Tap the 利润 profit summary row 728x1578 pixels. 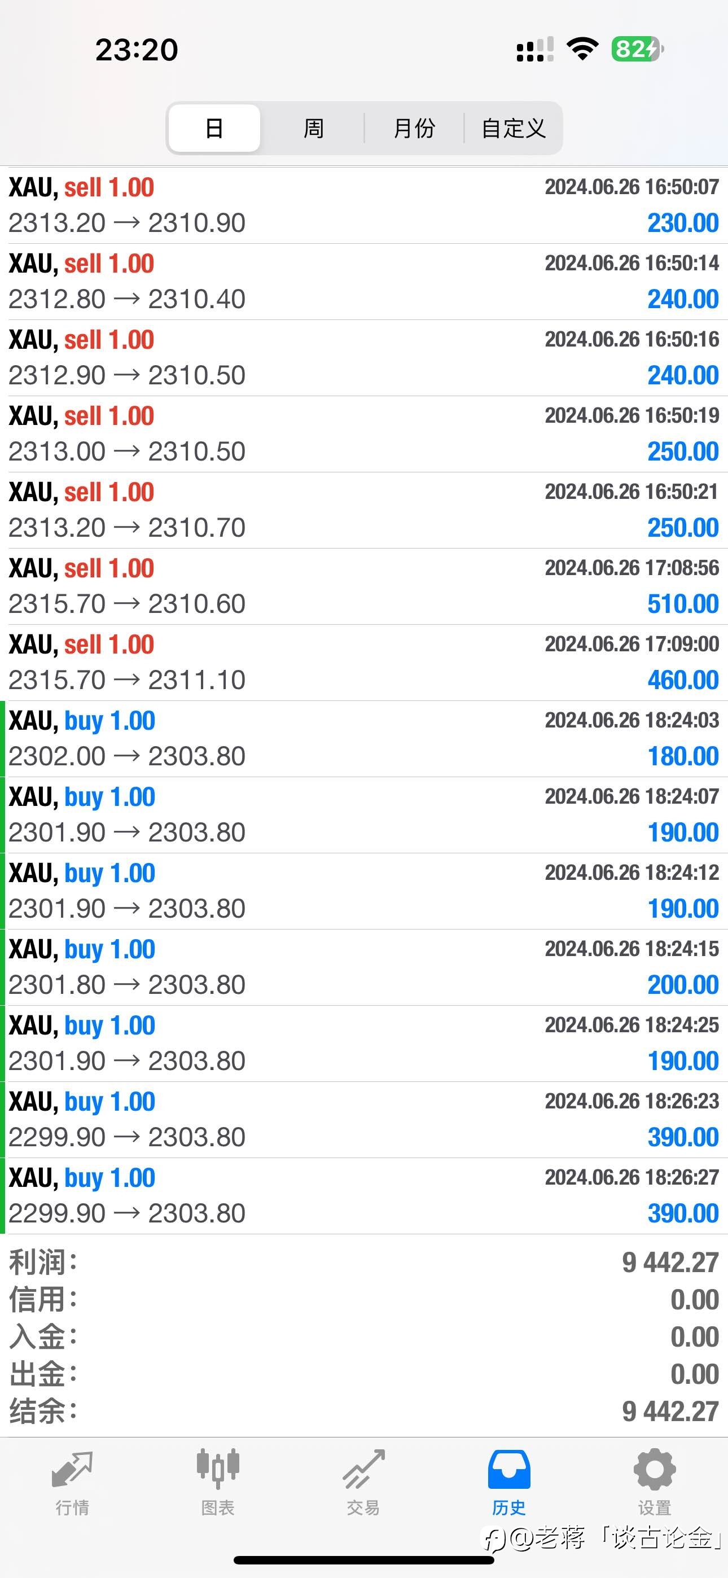364,1263
